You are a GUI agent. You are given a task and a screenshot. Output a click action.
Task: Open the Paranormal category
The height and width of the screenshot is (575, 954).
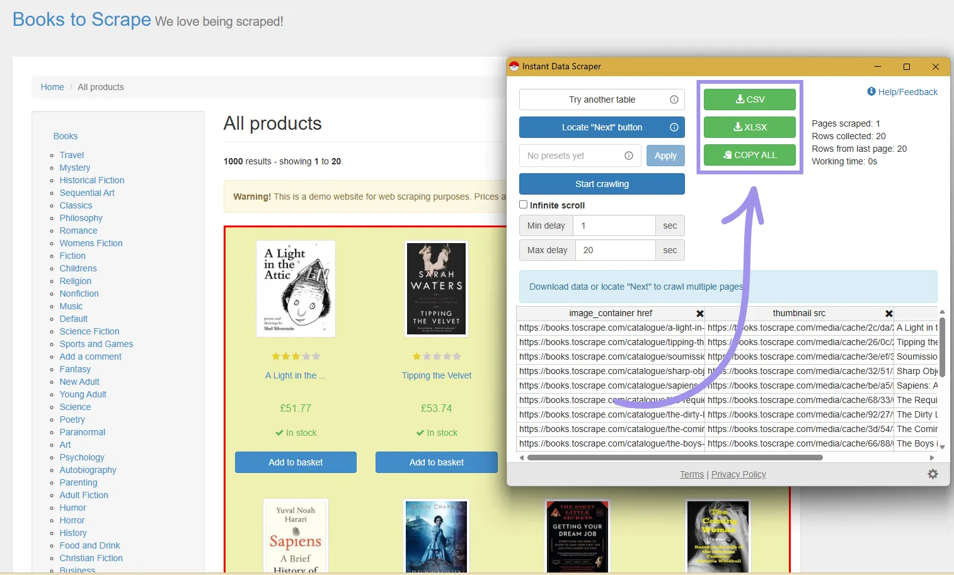tap(83, 432)
